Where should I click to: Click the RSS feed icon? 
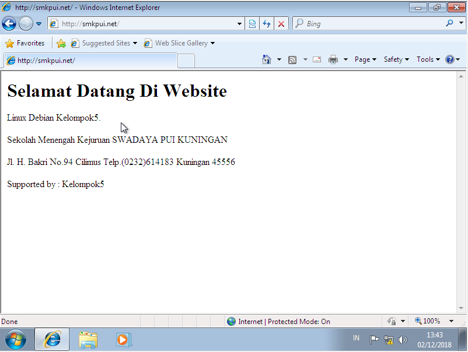pos(292,59)
